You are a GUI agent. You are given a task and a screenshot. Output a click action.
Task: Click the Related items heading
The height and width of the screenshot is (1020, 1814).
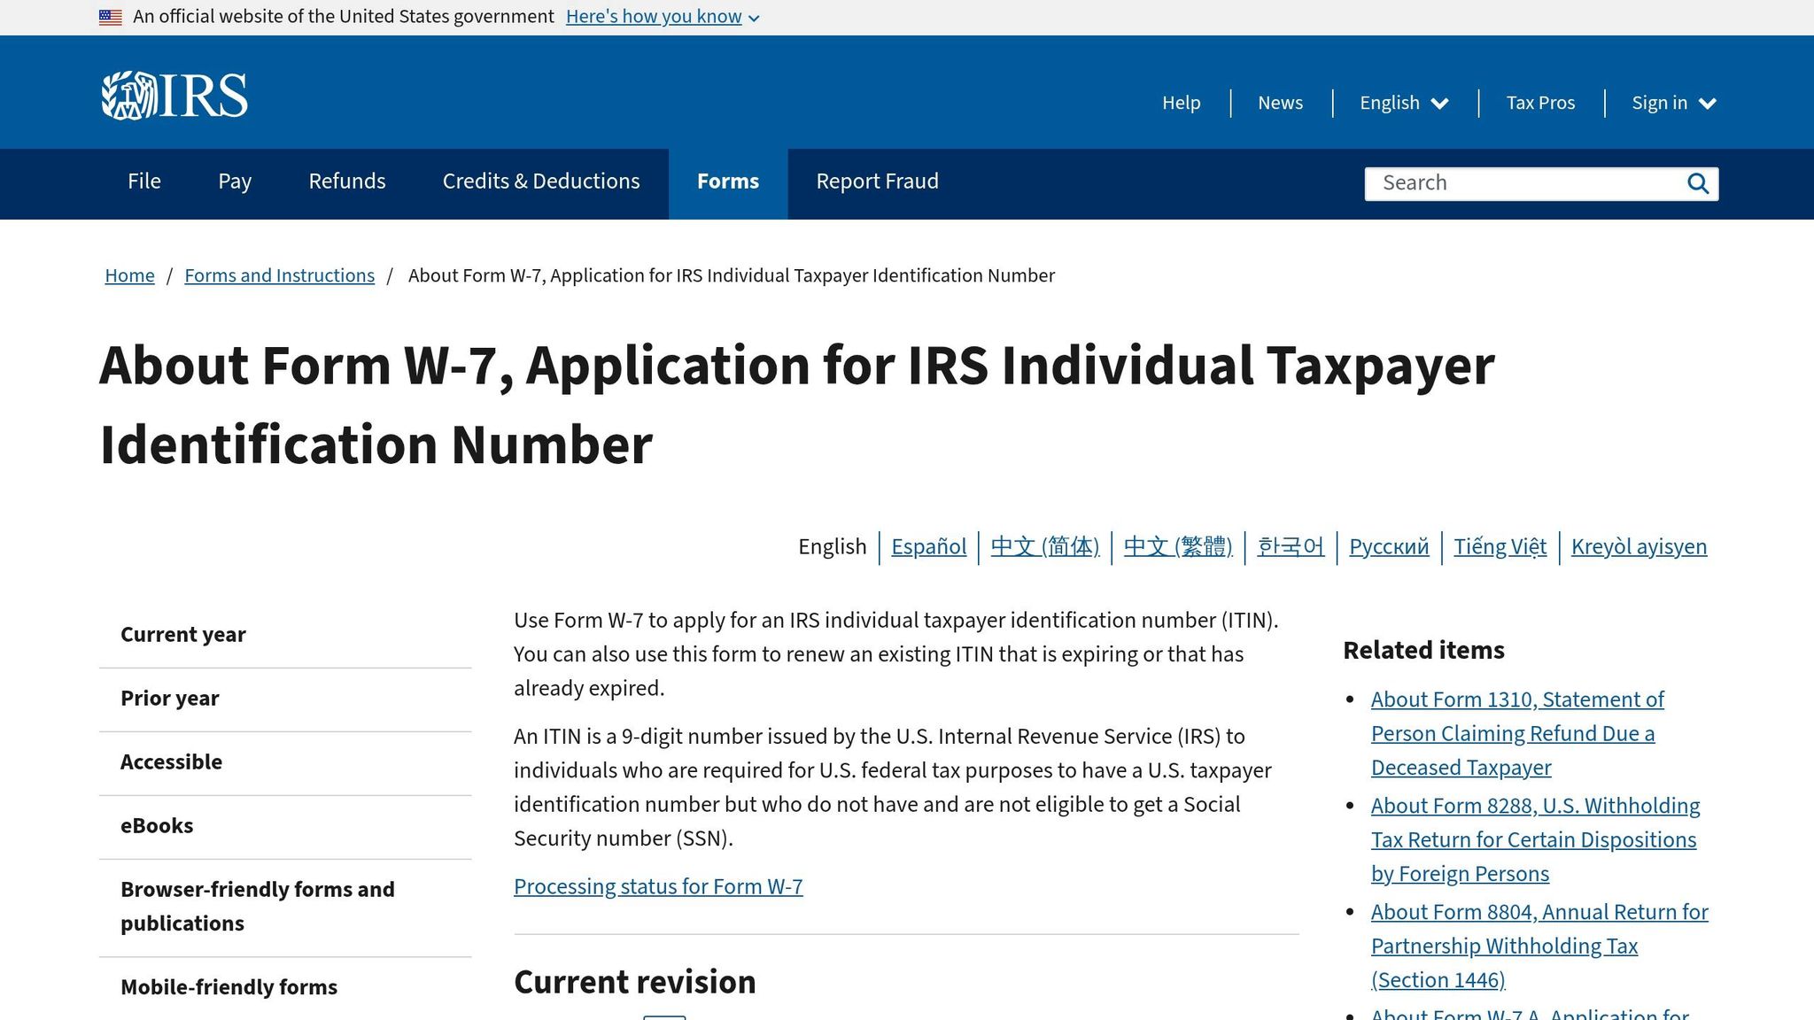1423,651
